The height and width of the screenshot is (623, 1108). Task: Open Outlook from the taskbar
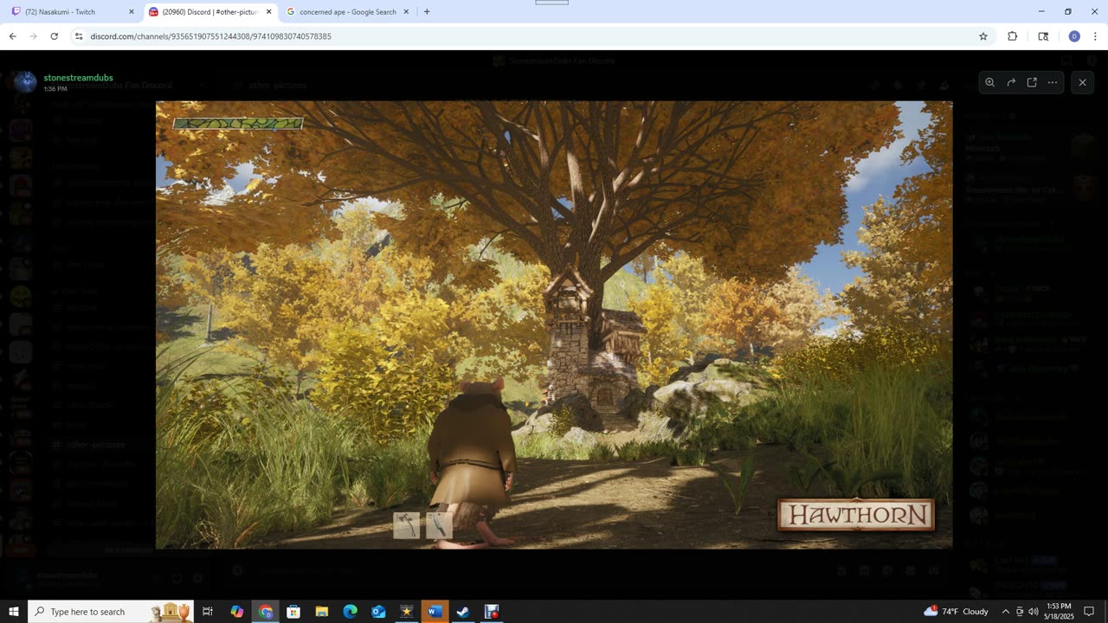(378, 612)
